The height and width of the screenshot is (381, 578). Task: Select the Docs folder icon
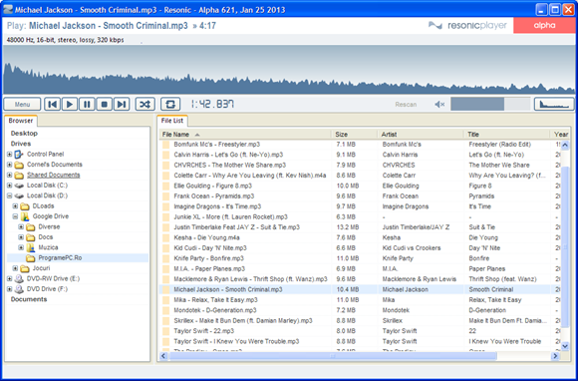click(x=31, y=237)
